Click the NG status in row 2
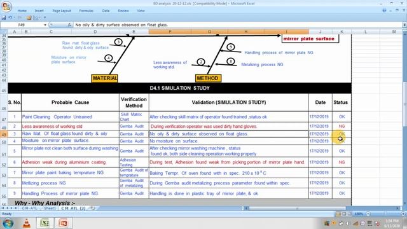The width and height of the screenshot is (407, 229). (341, 126)
